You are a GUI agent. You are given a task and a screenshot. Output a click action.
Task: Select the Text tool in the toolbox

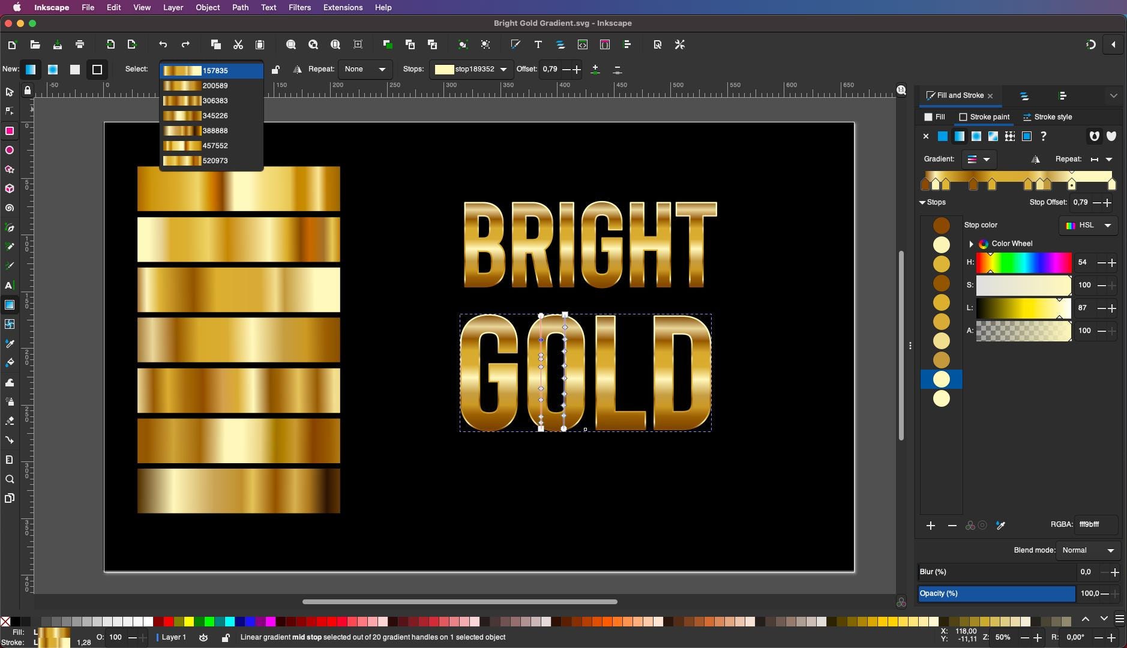10,285
